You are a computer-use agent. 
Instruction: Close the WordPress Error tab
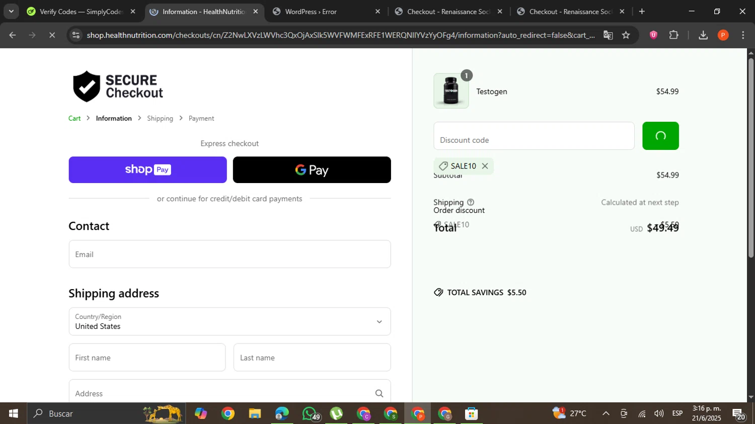point(377,12)
